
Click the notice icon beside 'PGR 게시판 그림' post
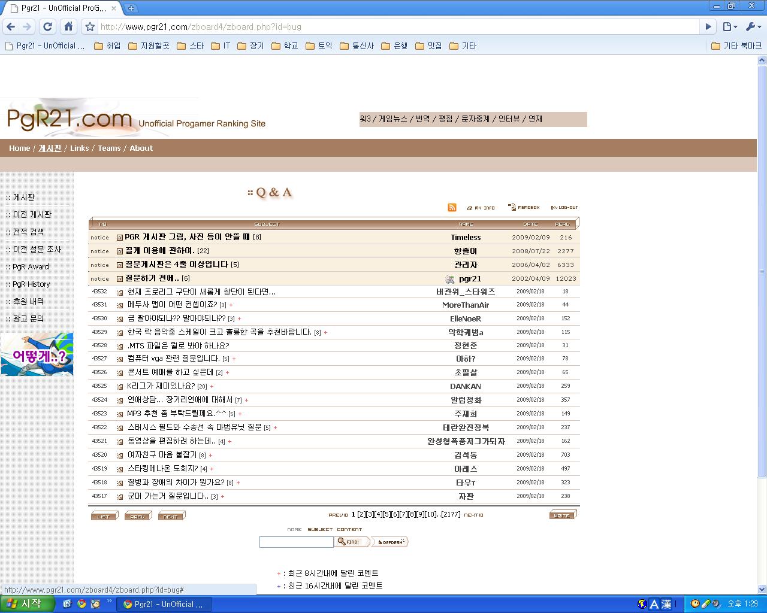[x=120, y=238]
